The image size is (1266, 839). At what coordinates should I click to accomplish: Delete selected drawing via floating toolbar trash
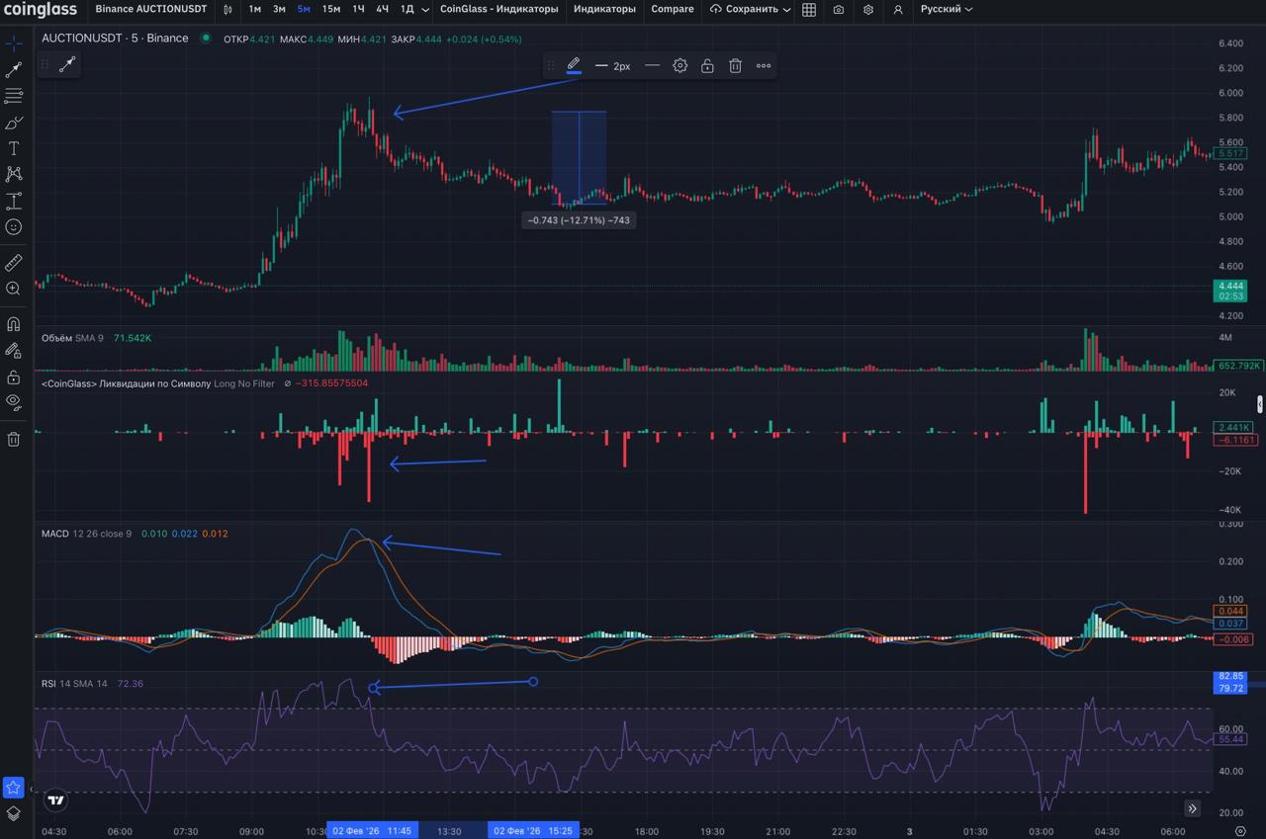(x=735, y=66)
